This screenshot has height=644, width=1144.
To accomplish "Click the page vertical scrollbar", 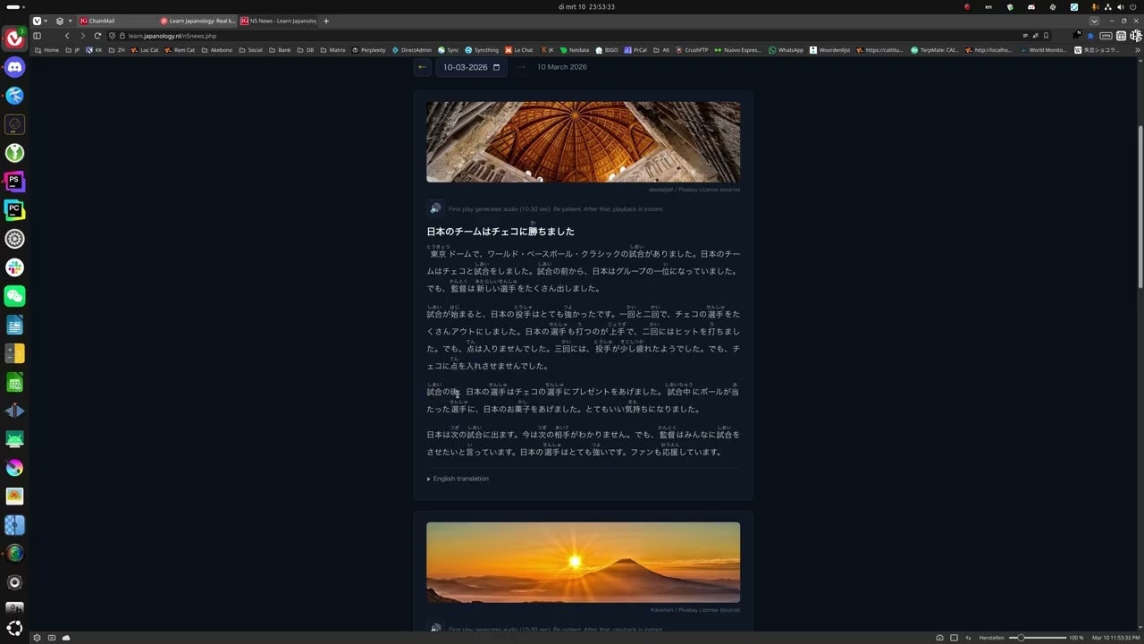I will [x=1140, y=206].
